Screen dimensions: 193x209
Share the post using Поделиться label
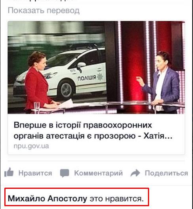[x=167, y=173]
